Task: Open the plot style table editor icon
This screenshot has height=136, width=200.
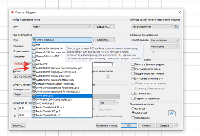Action: [176, 27]
